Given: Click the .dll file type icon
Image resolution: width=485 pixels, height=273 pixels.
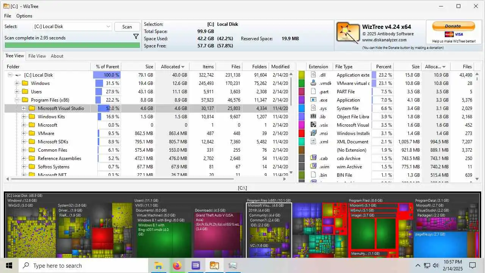Looking at the screenshot, I should pyautogui.click(x=313, y=75).
